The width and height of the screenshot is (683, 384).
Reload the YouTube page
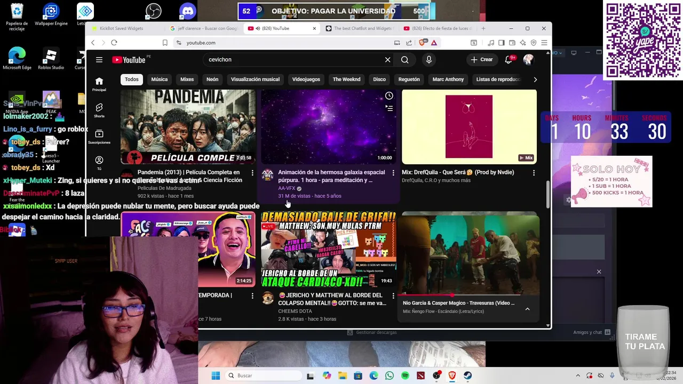pyautogui.click(x=114, y=43)
